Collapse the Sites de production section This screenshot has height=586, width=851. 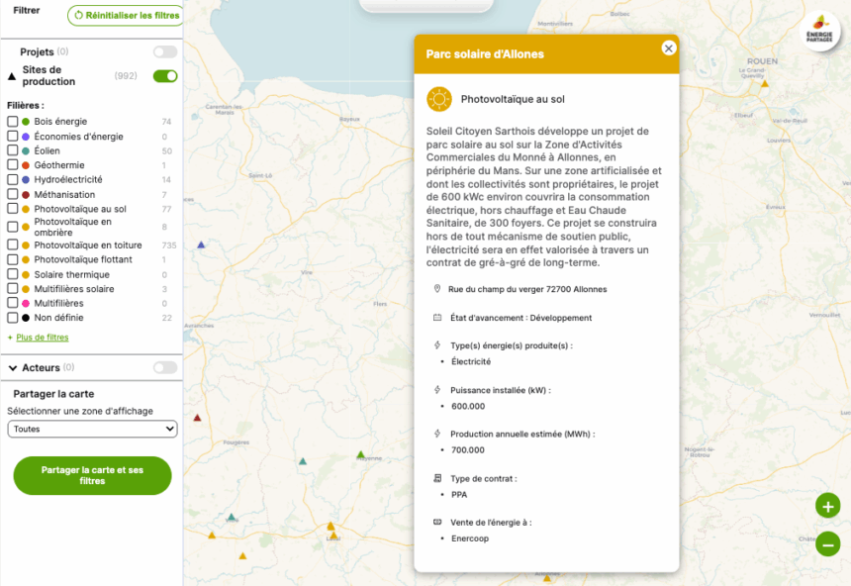[12, 76]
